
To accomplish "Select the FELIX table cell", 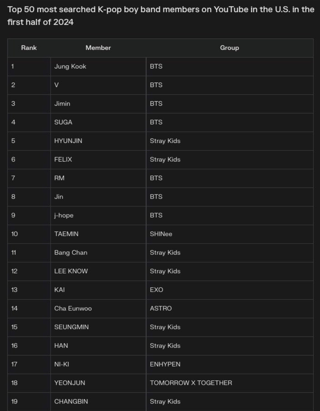I will (x=63, y=160).
